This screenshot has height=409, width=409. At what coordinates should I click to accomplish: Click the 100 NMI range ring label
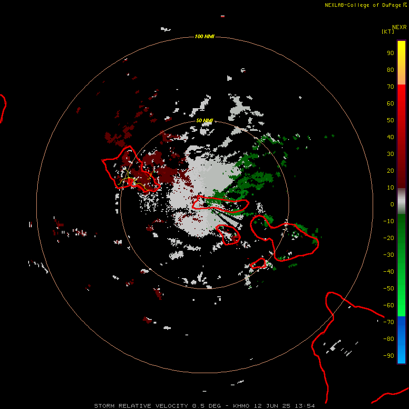click(x=204, y=36)
